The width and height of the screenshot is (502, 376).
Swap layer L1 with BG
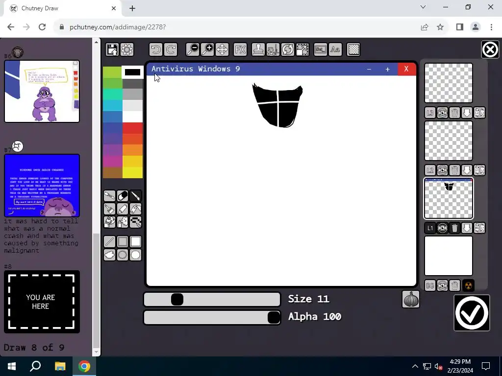click(x=479, y=228)
